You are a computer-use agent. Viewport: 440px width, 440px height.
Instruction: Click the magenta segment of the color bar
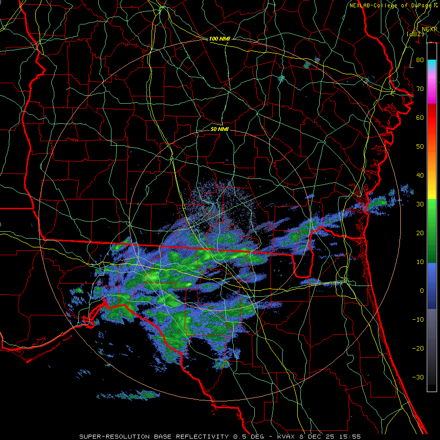[432, 91]
